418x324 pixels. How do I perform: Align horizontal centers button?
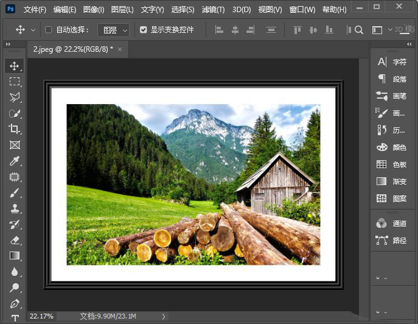click(235, 30)
